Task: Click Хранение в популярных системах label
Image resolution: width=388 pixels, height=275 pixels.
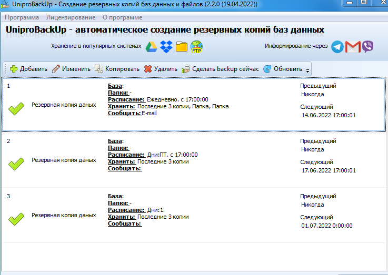Action: click(96, 46)
